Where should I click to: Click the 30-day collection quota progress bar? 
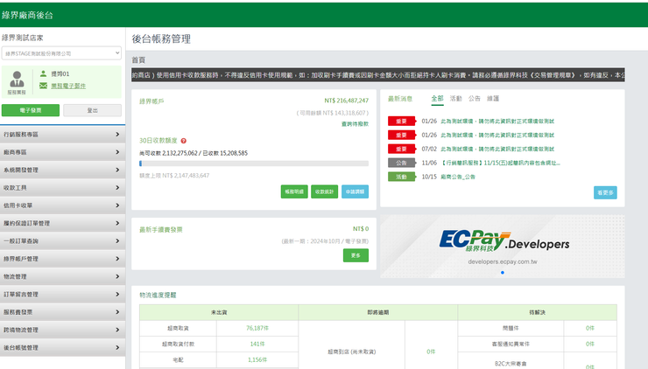tap(254, 164)
